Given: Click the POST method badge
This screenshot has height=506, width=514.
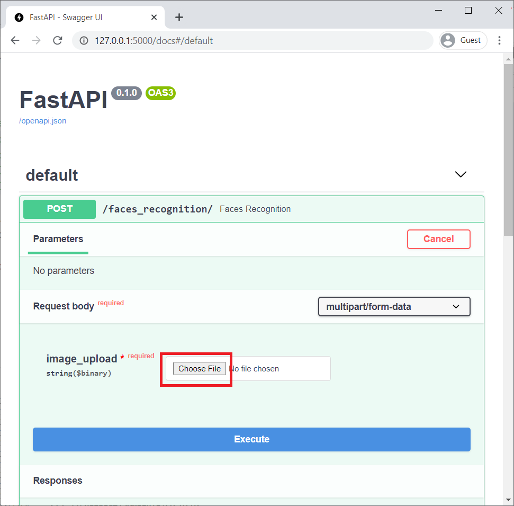Looking at the screenshot, I should 59,209.
